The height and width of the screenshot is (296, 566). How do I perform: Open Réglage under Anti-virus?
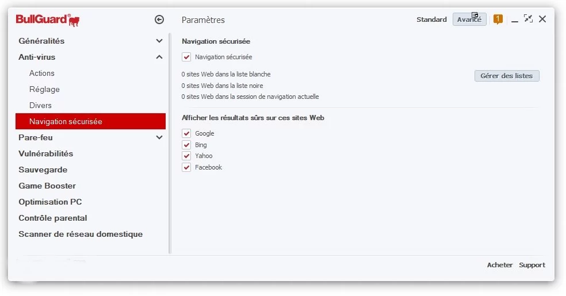[44, 90]
